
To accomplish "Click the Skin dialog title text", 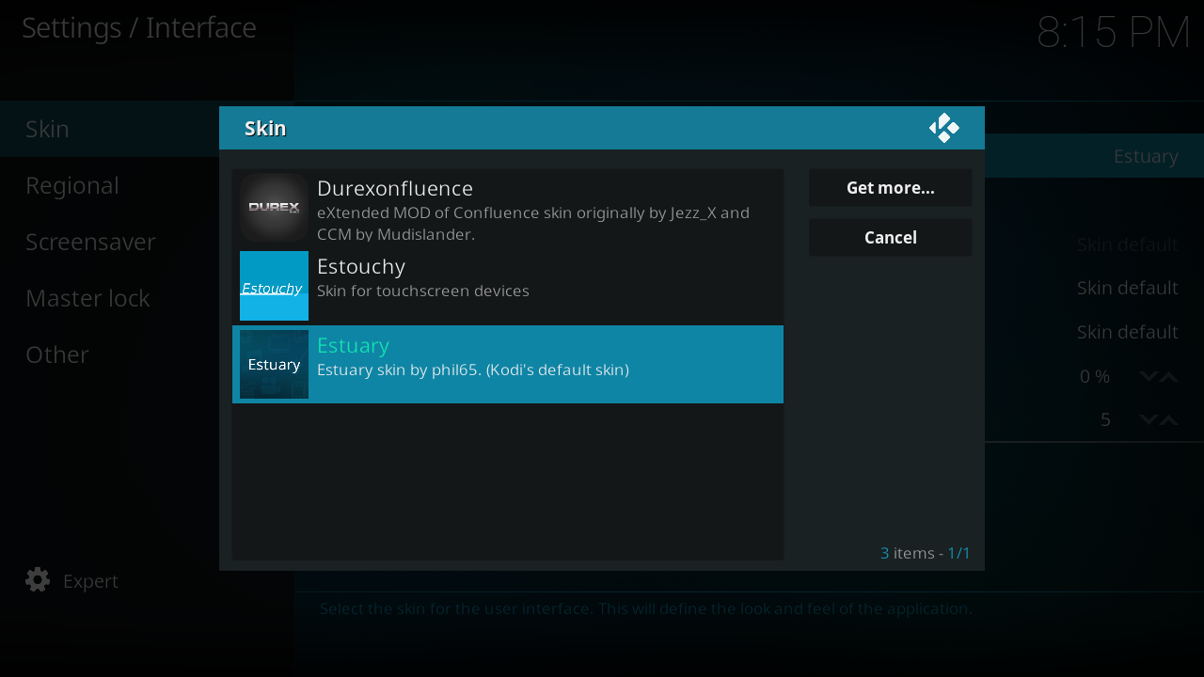I will coord(265,129).
